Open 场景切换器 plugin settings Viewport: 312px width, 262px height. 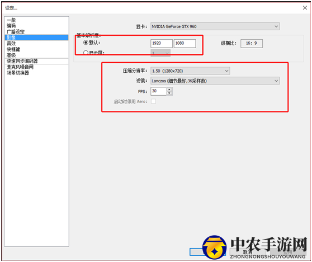(x=18, y=73)
